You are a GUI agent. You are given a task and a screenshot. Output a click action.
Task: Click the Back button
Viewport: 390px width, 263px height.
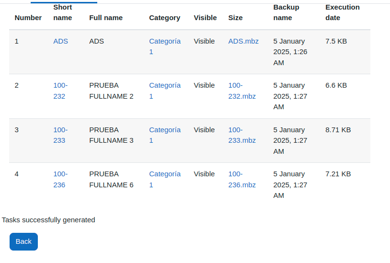pos(23,241)
